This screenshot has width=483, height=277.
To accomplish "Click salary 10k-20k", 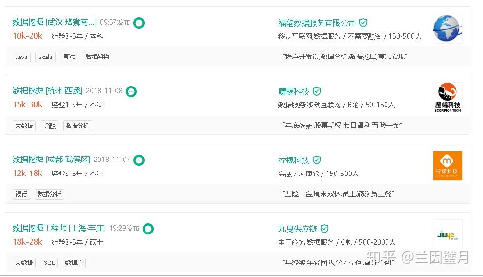I will pyautogui.click(x=28, y=36).
